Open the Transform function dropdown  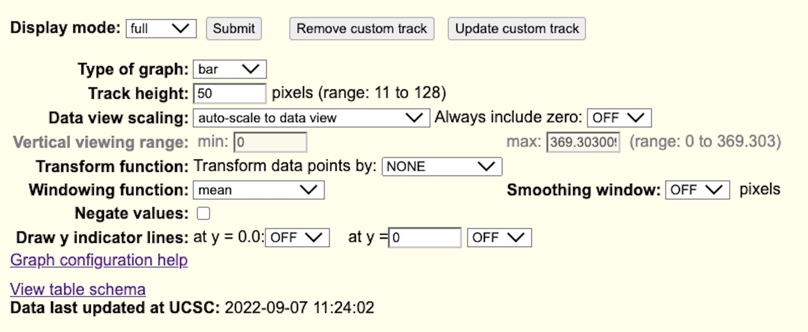[x=441, y=167]
